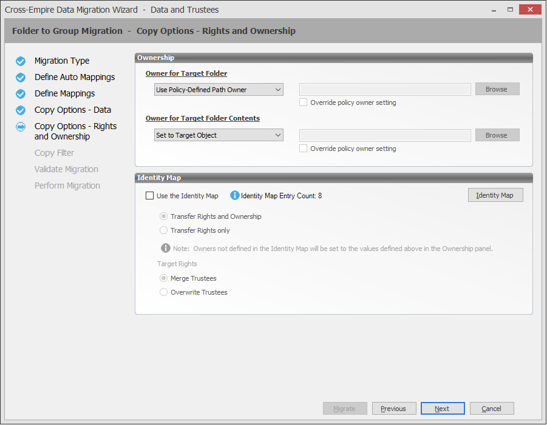
Task: Click the blue info icon beside Identity Map Entry Count
Action: (235, 196)
